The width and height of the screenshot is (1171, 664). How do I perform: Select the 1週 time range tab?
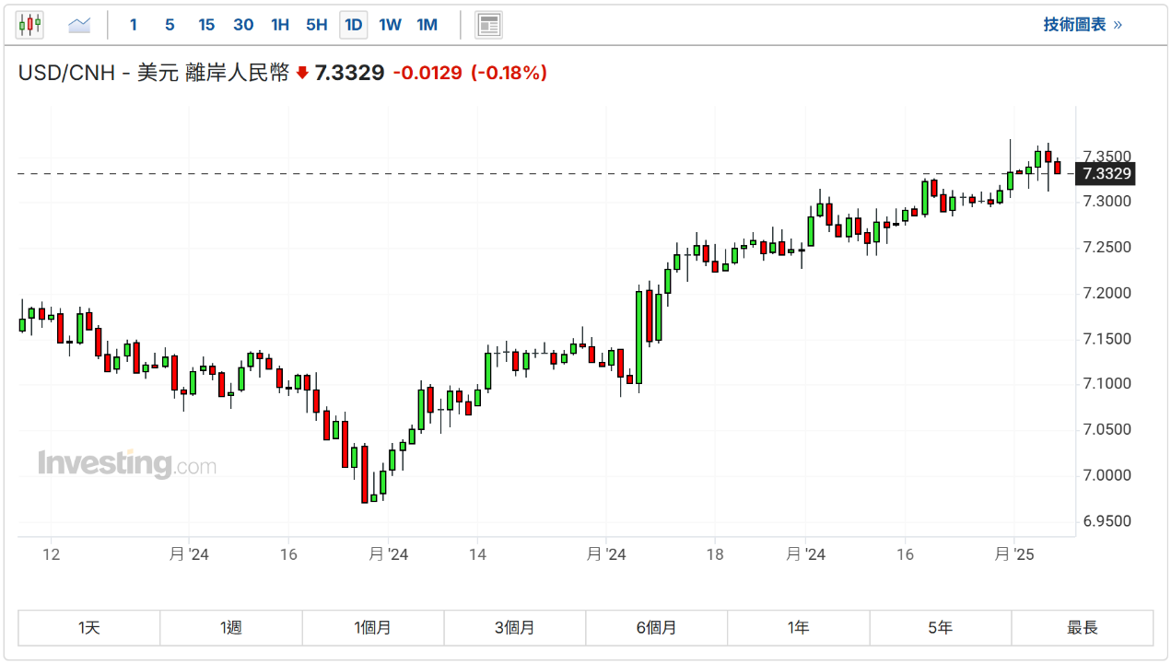click(x=231, y=628)
